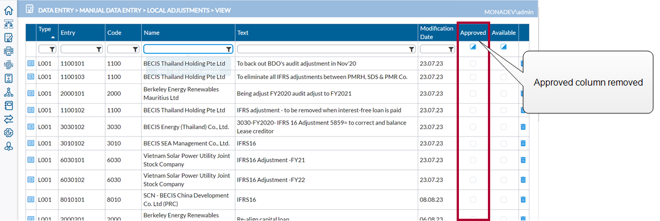Click the two-arrows transfer icon in sidebar
Image resolution: width=660 pixels, height=221 pixels.
pyautogui.click(x=9, y=119)
